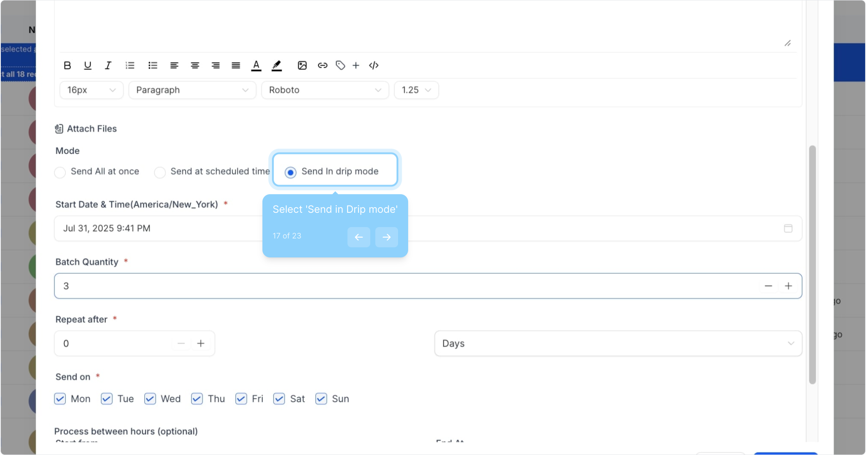This screenshot has height=455, width=866.
Task: Open the tag insert icon
Action: [340, 65]
